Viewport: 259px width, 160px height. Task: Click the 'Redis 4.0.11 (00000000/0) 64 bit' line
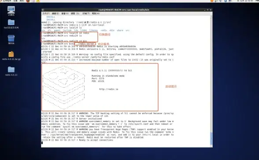click(x=112, y=71)
